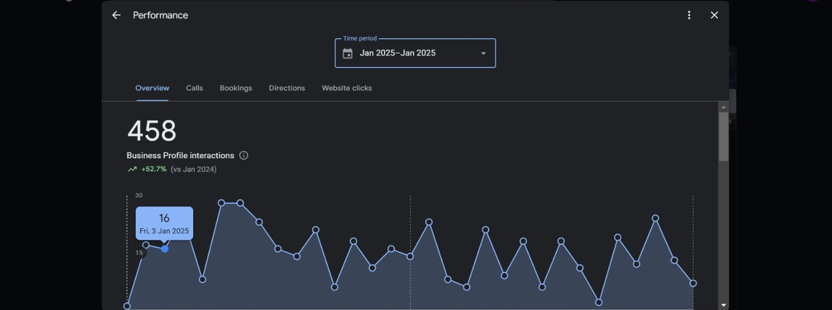The image size is (832, 310).
Task: Click the Business Profile interactions label
Action: tap(180, 155)
